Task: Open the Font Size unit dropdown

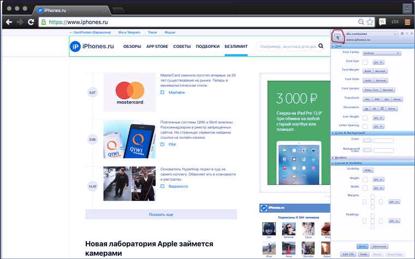Action: [x=378, y=63]
